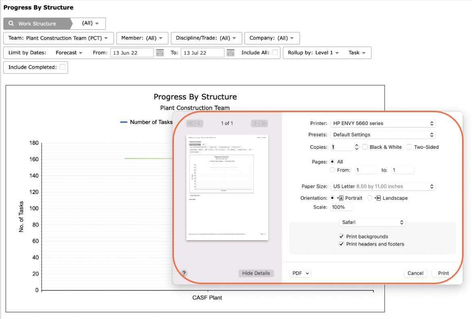Choose Portrait orientation radio button

[x=332, y=198]
